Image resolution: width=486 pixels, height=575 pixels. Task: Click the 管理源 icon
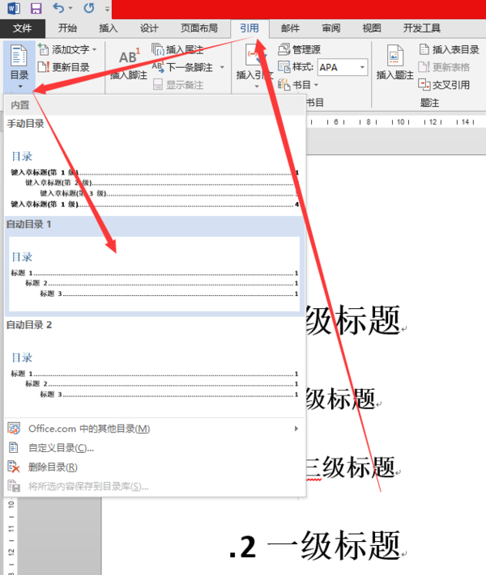(x=284, y=49)
